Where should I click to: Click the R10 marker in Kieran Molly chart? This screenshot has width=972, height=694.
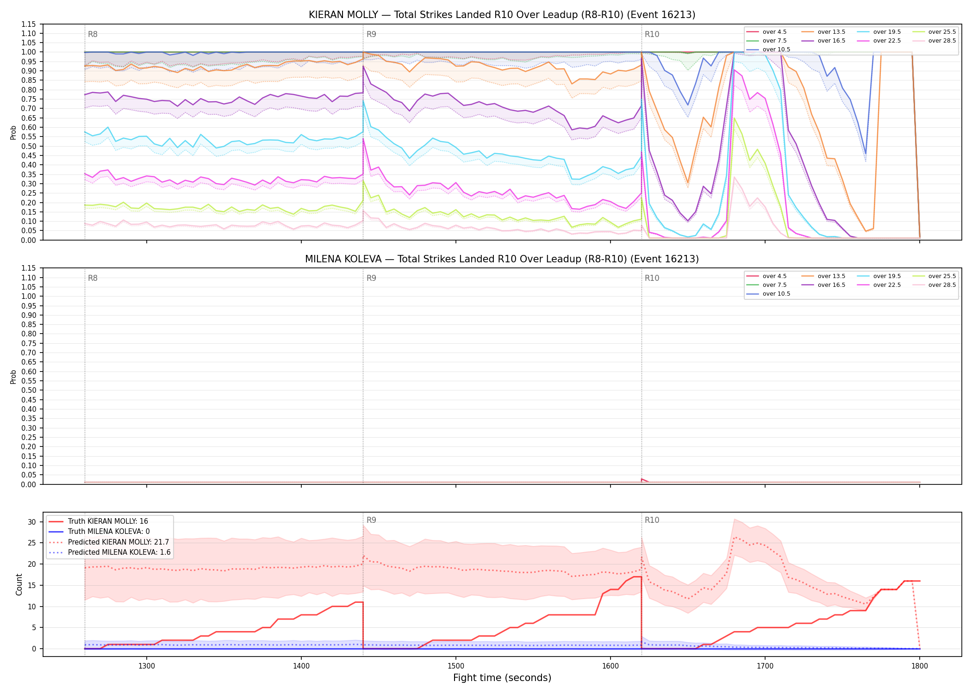pos(652,34)
